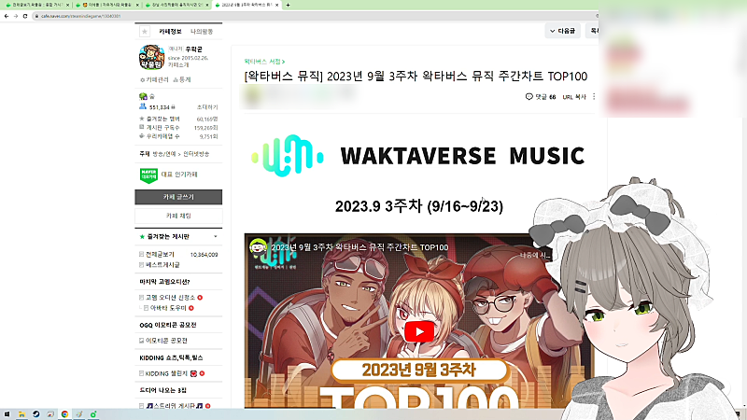The image size is (747, 420).
Task: Open KIDDING 챌린지 board
Action: tap(166, 373)
